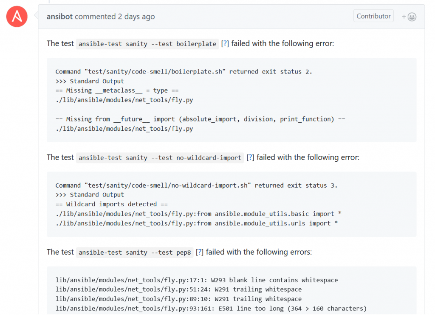Open the '2 days ago' comment timestamp

[136, 17]
